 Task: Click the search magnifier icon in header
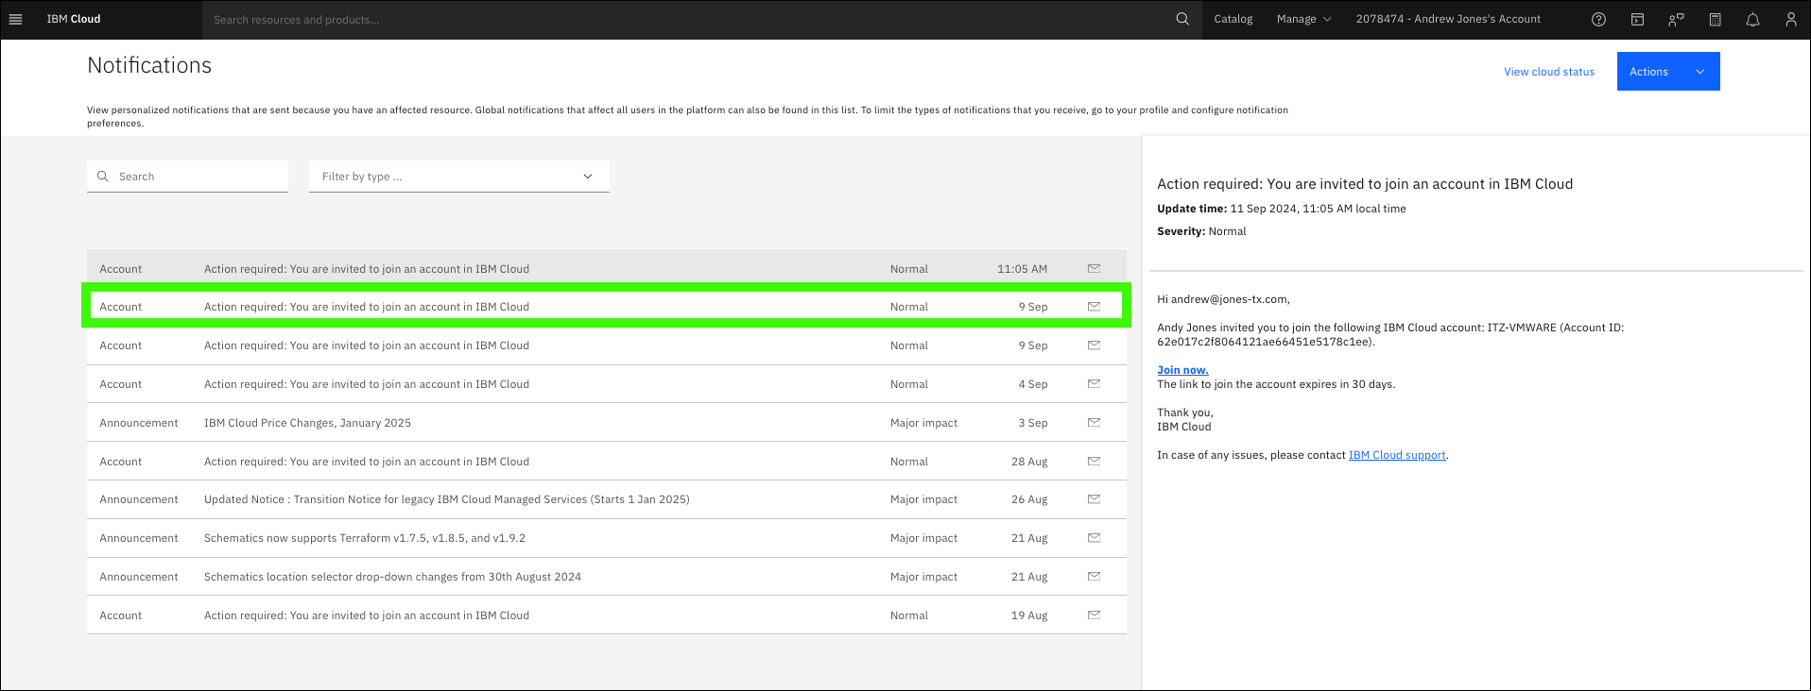point(1182,19)
